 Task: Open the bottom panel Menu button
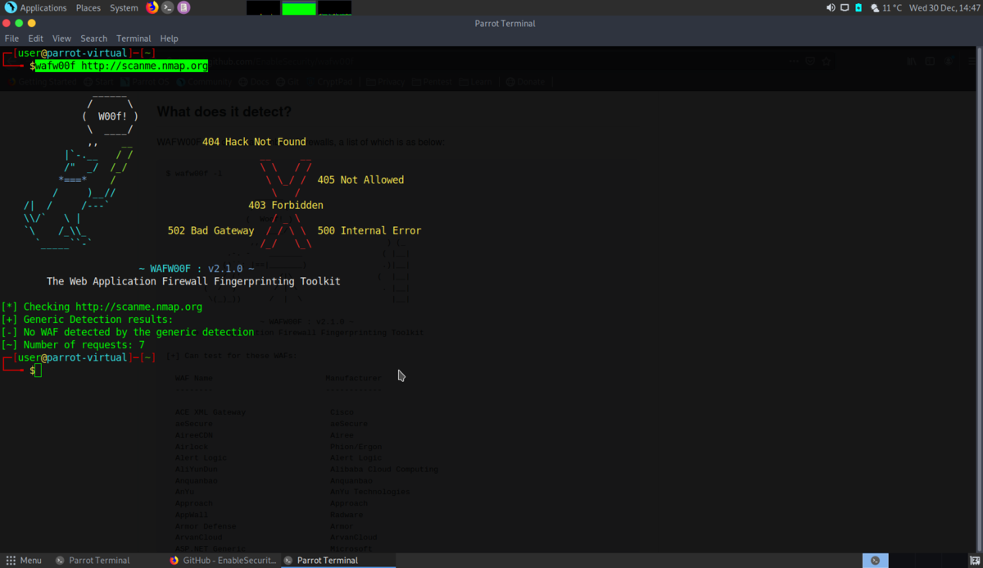click(24, 561)
